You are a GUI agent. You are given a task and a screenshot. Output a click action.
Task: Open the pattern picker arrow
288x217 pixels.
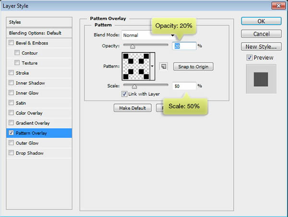point(152,66)
